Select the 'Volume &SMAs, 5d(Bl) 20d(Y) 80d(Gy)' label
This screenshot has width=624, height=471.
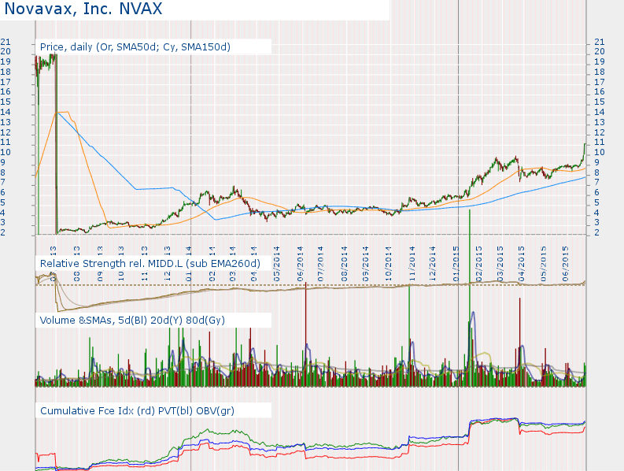click(x=132, y=320)
